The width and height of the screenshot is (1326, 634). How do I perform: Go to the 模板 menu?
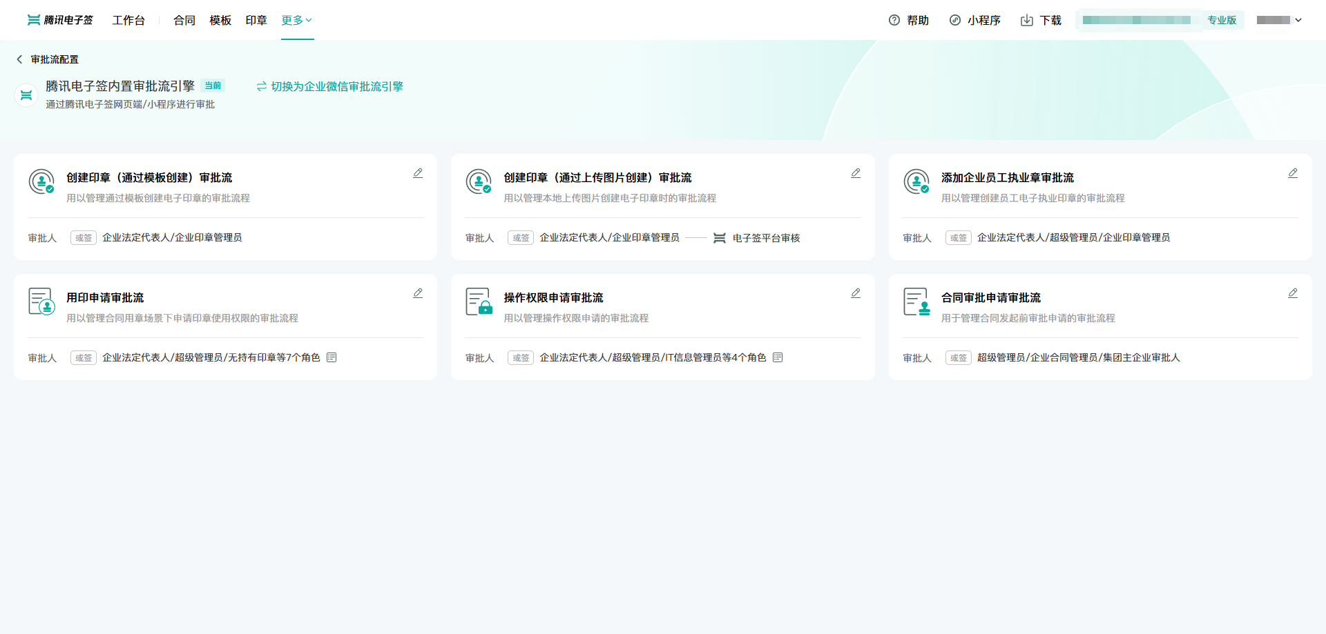click(220, 20)
